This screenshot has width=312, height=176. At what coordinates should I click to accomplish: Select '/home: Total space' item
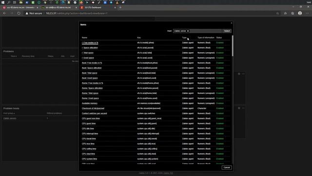click(x=90, y=93)
